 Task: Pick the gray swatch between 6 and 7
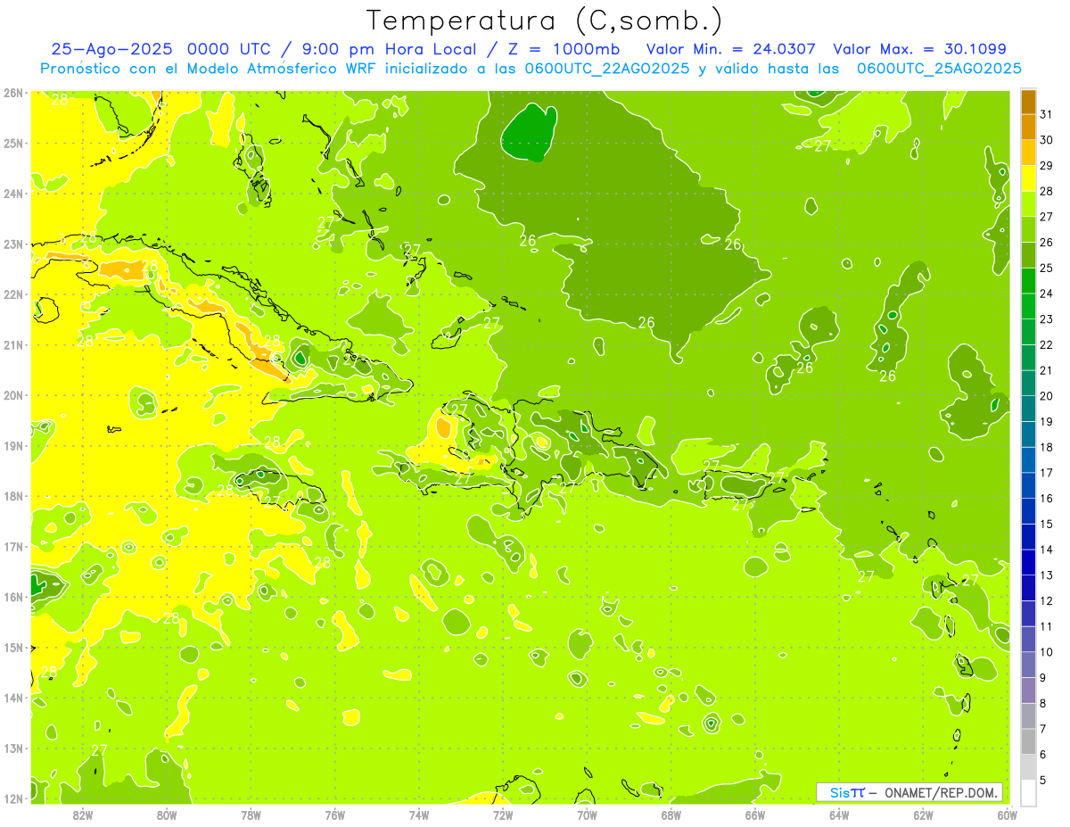[1028, 741]
